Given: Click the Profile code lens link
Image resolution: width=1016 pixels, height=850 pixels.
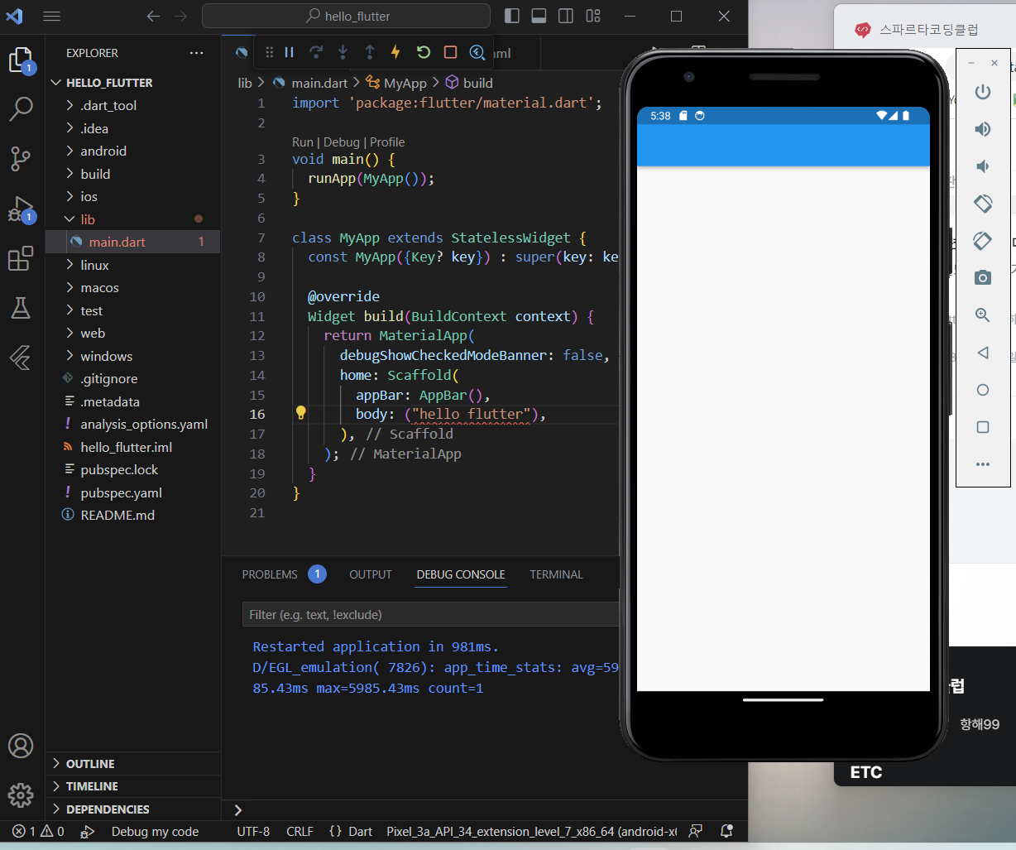Looking at the screenshot, I should click(x=387, y=142).
